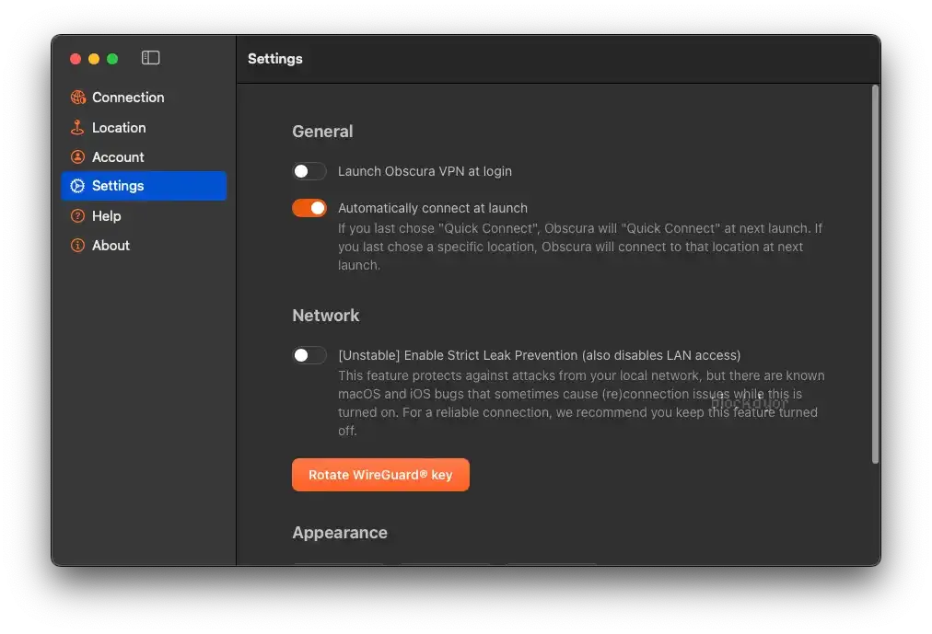Close the window with red button
The image size is (932, 634).
tap(76, 58)
